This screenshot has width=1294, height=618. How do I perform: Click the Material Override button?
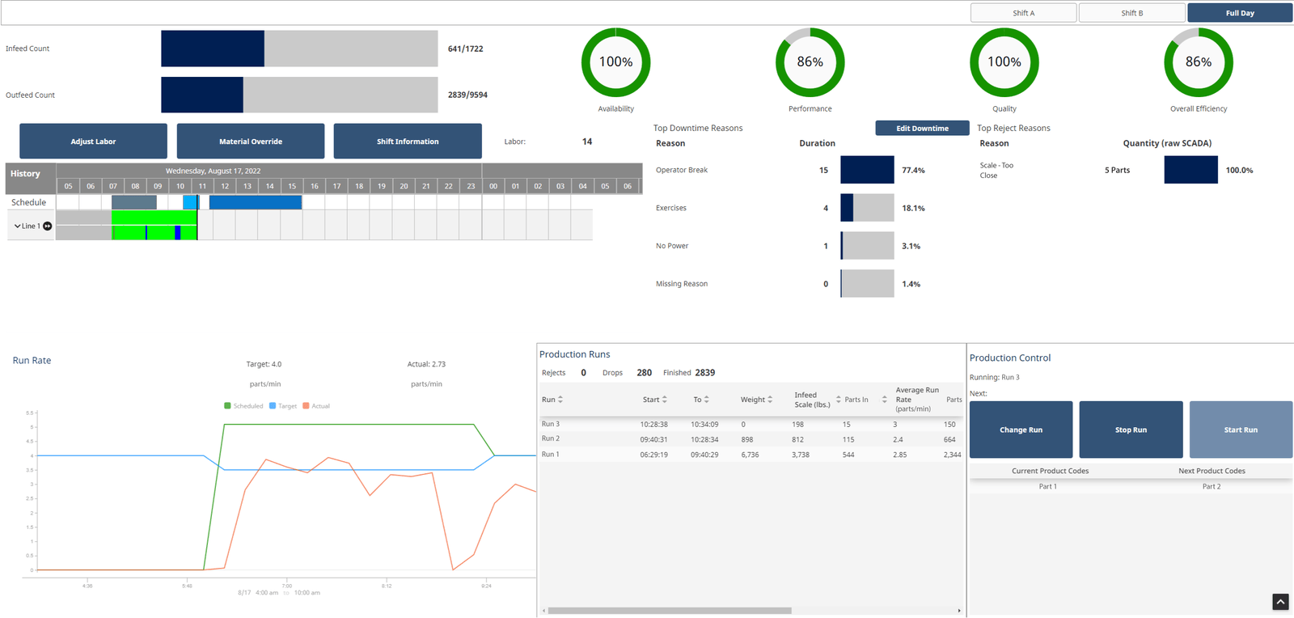[x=251, y=142]
